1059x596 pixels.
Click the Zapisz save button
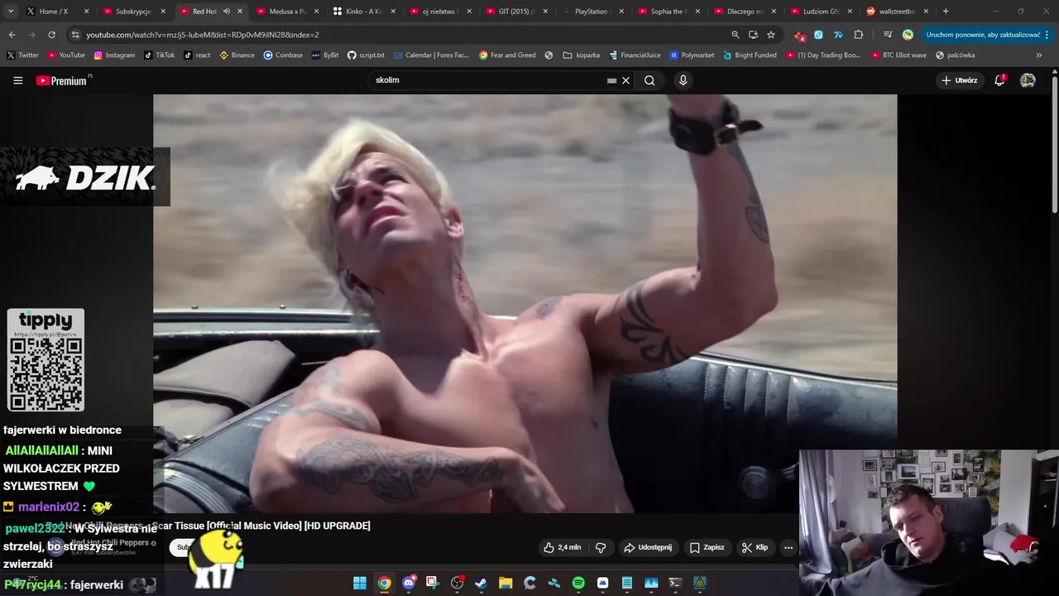[707, 547]
